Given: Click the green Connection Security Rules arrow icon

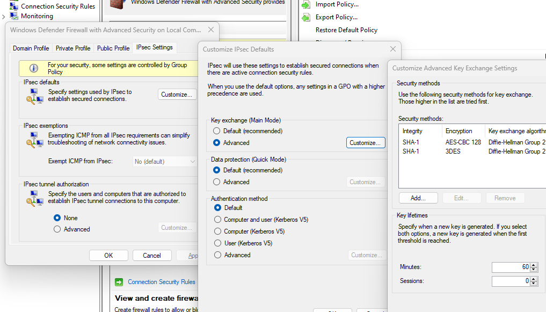Looking at the screenshot, I should (119, 282).
